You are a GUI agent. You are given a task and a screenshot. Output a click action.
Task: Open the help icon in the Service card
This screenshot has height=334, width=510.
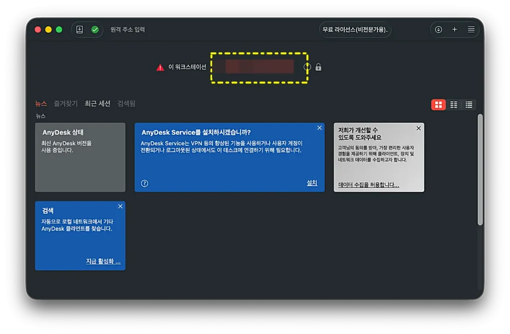[144, 183]
